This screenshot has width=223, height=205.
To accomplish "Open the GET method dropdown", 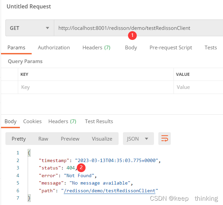I will pos(30,28).
